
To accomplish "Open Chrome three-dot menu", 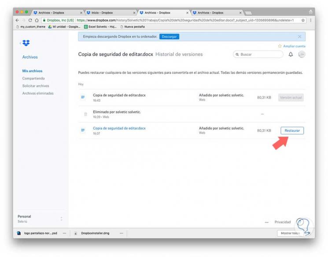I will [x=311, y=20].
